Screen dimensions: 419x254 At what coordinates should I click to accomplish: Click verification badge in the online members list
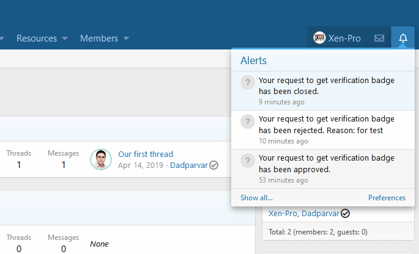(345, 213)
